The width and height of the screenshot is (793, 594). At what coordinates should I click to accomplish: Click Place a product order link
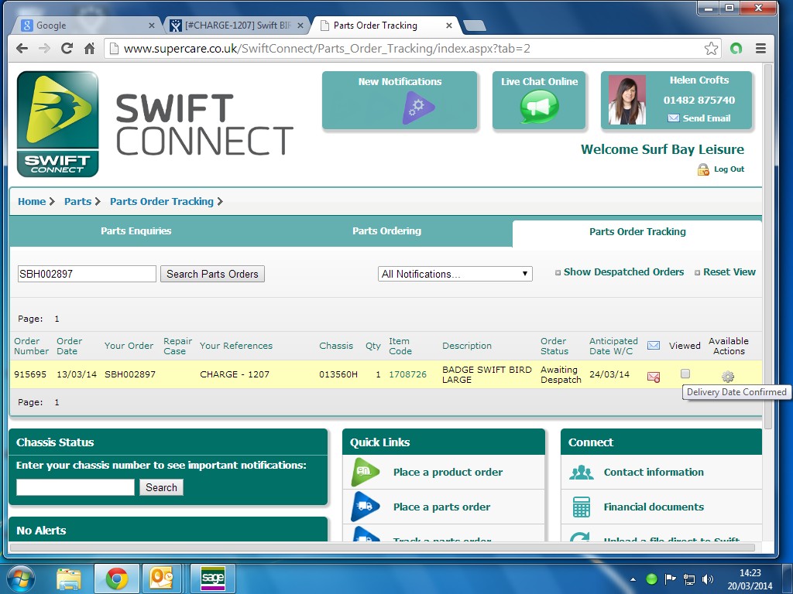(448, 473)
